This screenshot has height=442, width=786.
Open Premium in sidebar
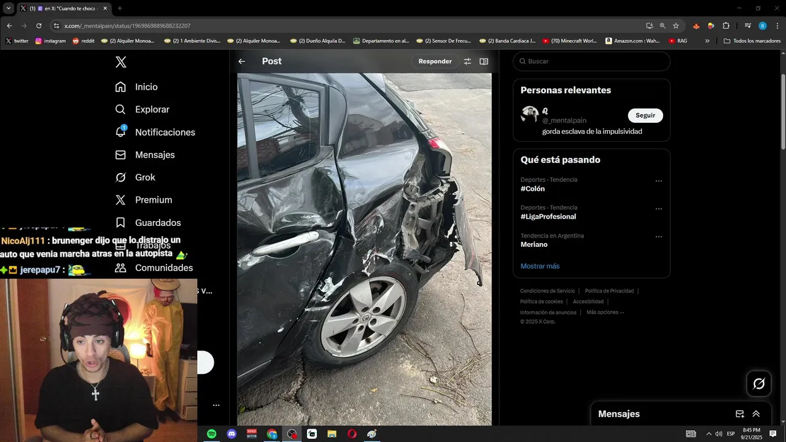point(144,200)
